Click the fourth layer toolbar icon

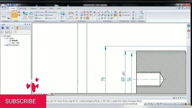pos(15,32)
